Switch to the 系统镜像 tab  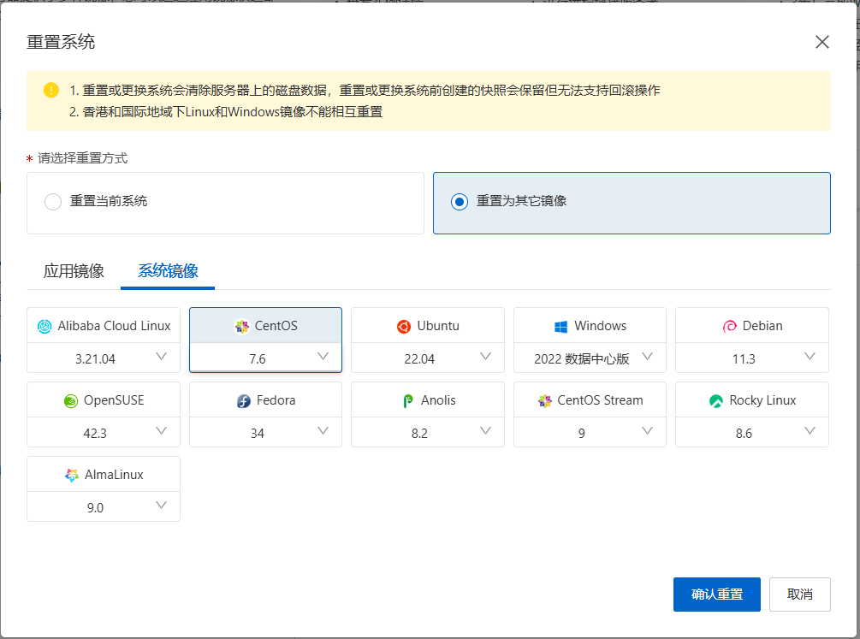click(168, 271)
